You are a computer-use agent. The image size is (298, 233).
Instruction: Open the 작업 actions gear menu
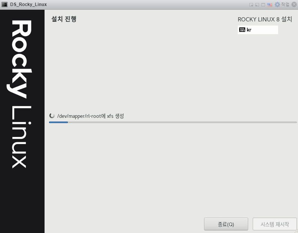282,5
